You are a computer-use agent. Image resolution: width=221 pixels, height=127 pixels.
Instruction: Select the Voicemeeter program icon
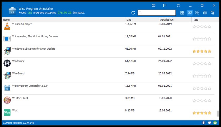(x=7, y=39)
